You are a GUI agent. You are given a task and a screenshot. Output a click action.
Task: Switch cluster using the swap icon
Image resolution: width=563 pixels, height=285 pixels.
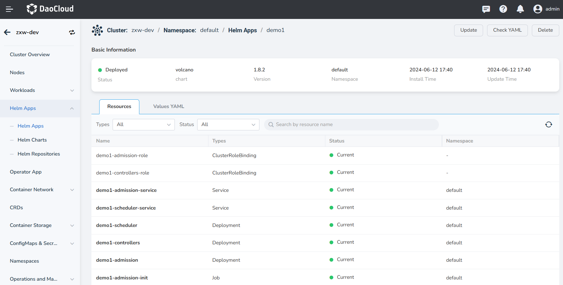coord(72,32)
